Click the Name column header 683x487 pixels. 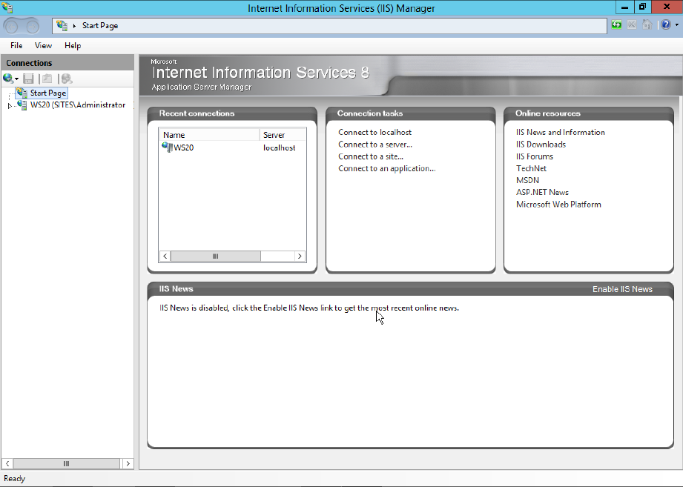[209, 135]
